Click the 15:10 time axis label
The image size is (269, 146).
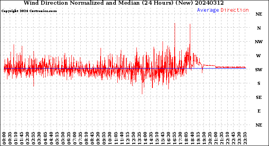click(x=157, y=138)
